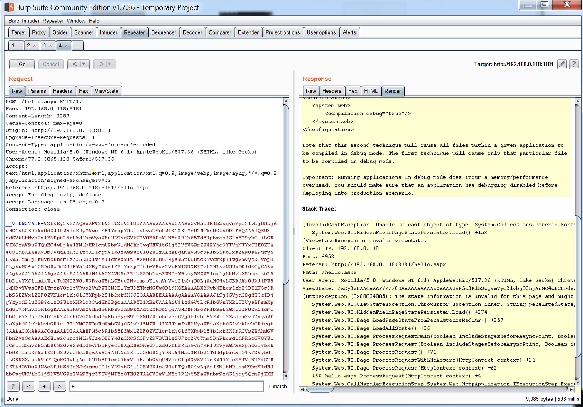Click the '9,085 bytes | 593 millis' status text
Screen dimensions: 583x407
pos(552,399)
